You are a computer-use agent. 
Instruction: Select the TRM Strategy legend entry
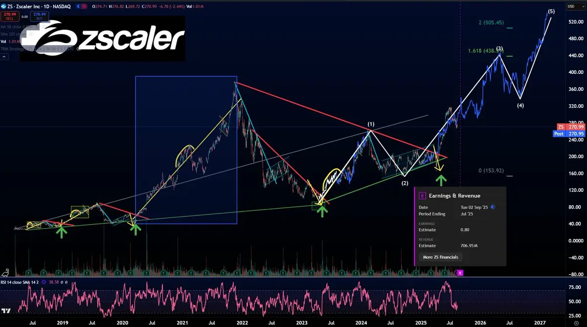click(37, 48)
